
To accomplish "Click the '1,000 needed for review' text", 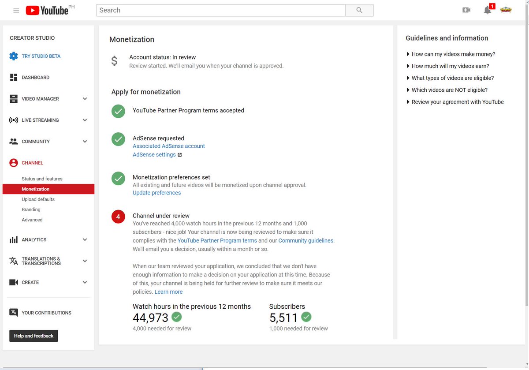I will coord(298,329).
